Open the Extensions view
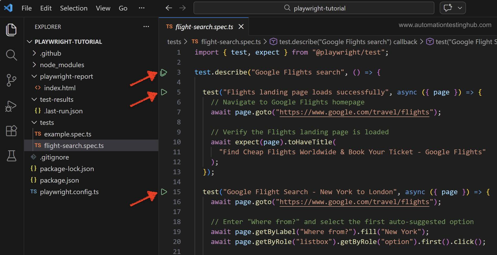The width and height of the screenshot is (497, 255). point(11,131)
